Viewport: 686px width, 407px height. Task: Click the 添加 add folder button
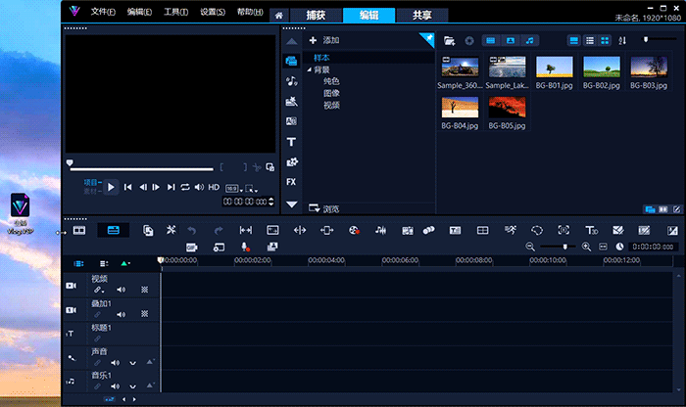(324, 40)
